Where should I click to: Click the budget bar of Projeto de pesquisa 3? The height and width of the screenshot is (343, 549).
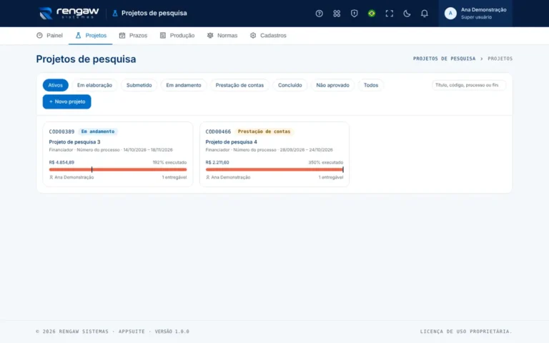click(x=118, y=169)
